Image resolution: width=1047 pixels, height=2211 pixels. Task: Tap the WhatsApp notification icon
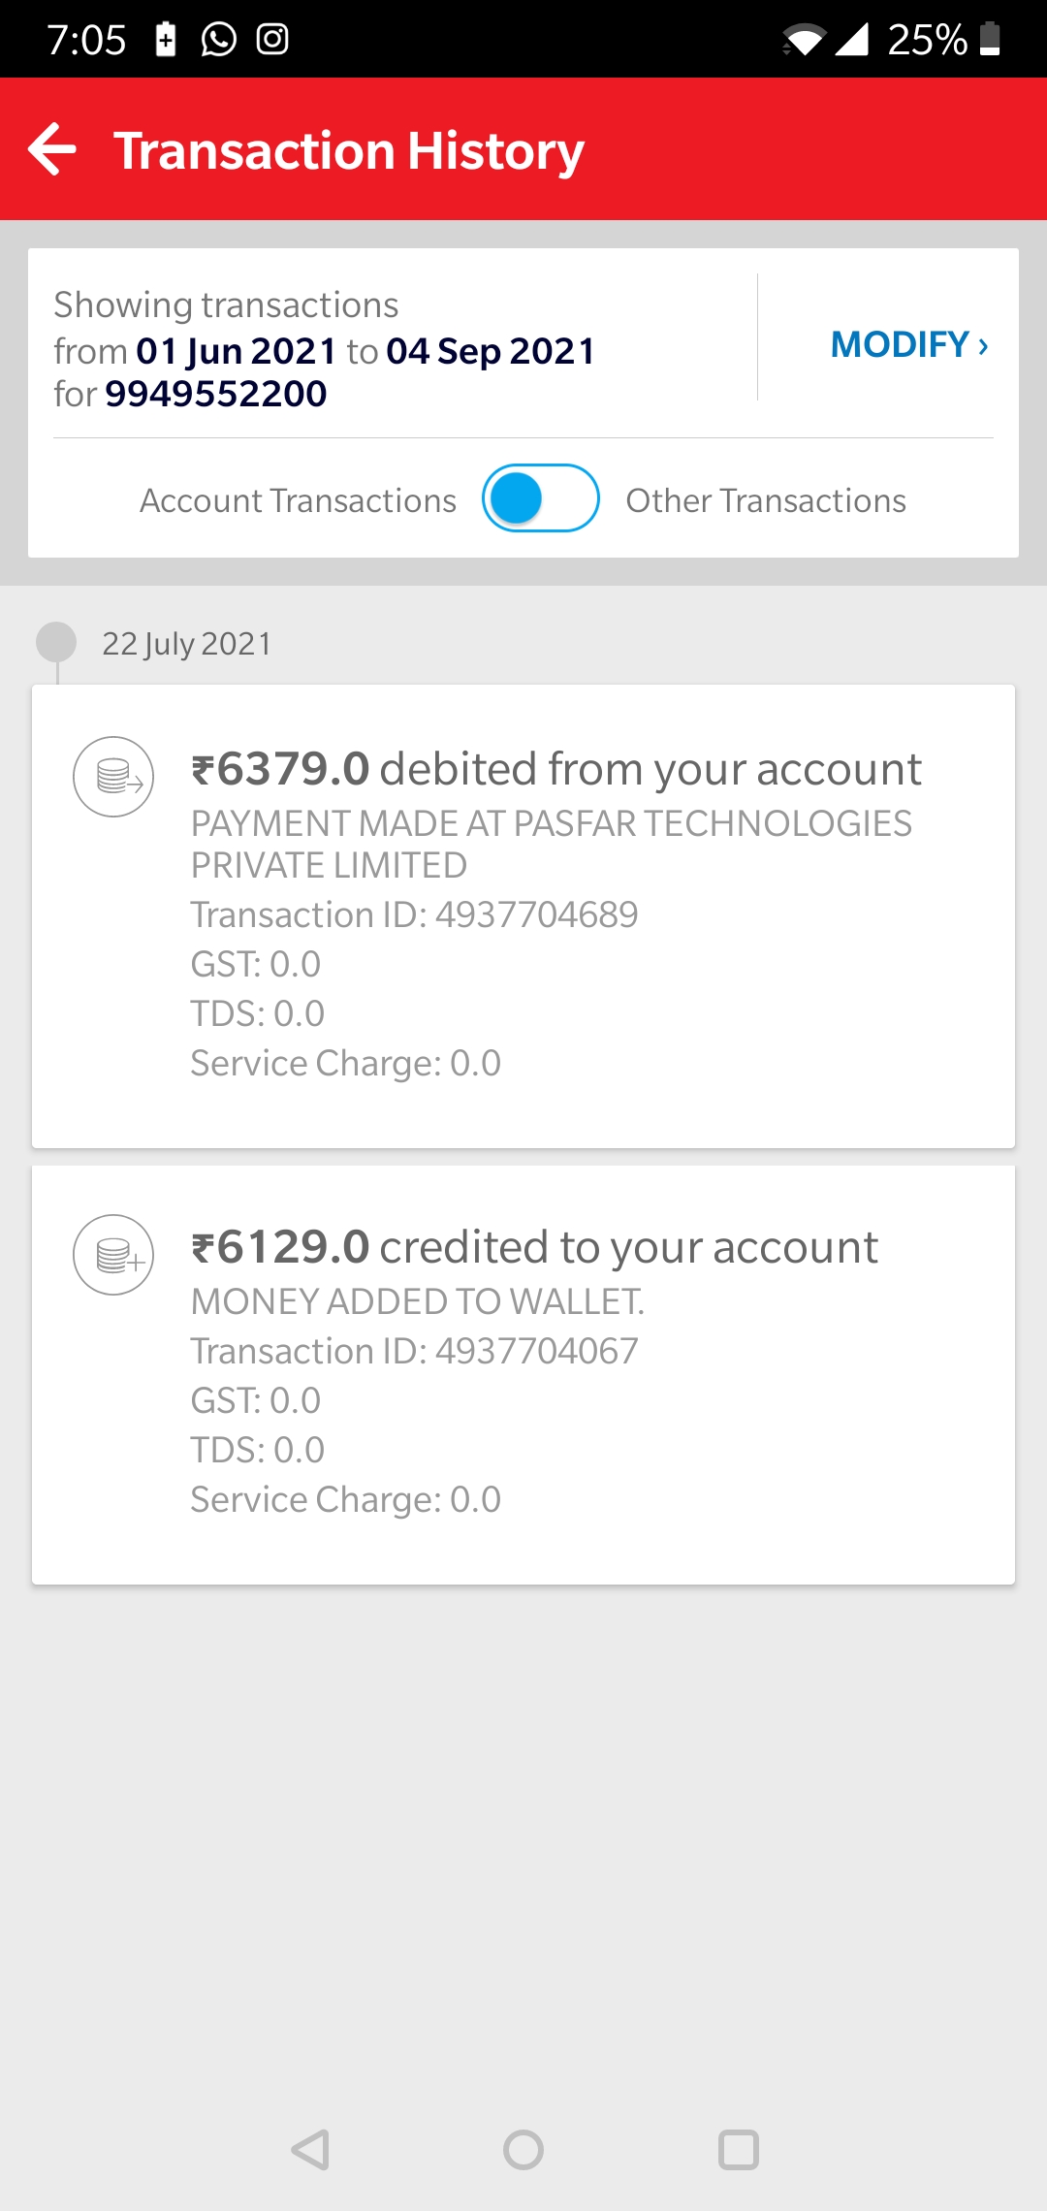coord(219,40)
